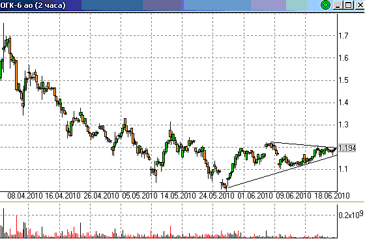Click the 14.05.2010 date label

click(178, 196)
